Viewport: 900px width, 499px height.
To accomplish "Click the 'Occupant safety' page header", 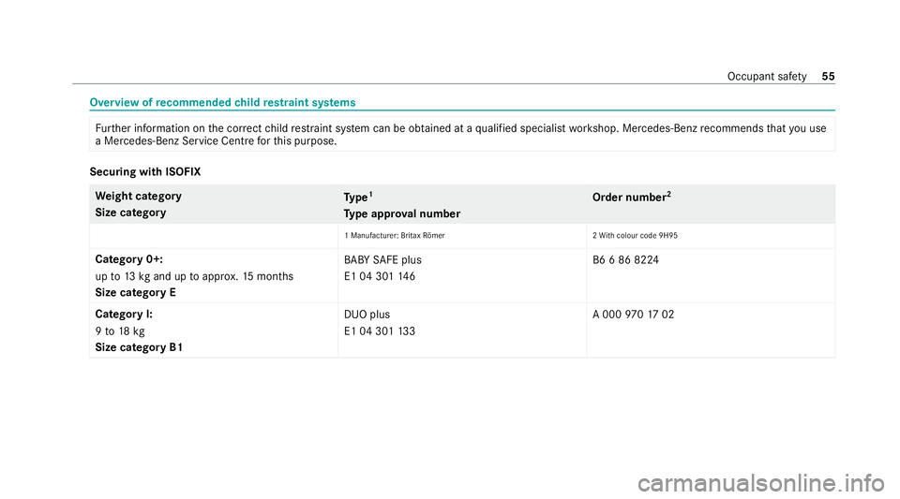I will point(770,76).
